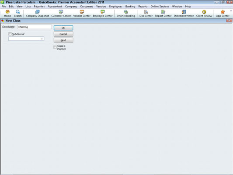Launch the Statement Writer icon
Screen dimensions: 233x175
click(x=184, y=12)
